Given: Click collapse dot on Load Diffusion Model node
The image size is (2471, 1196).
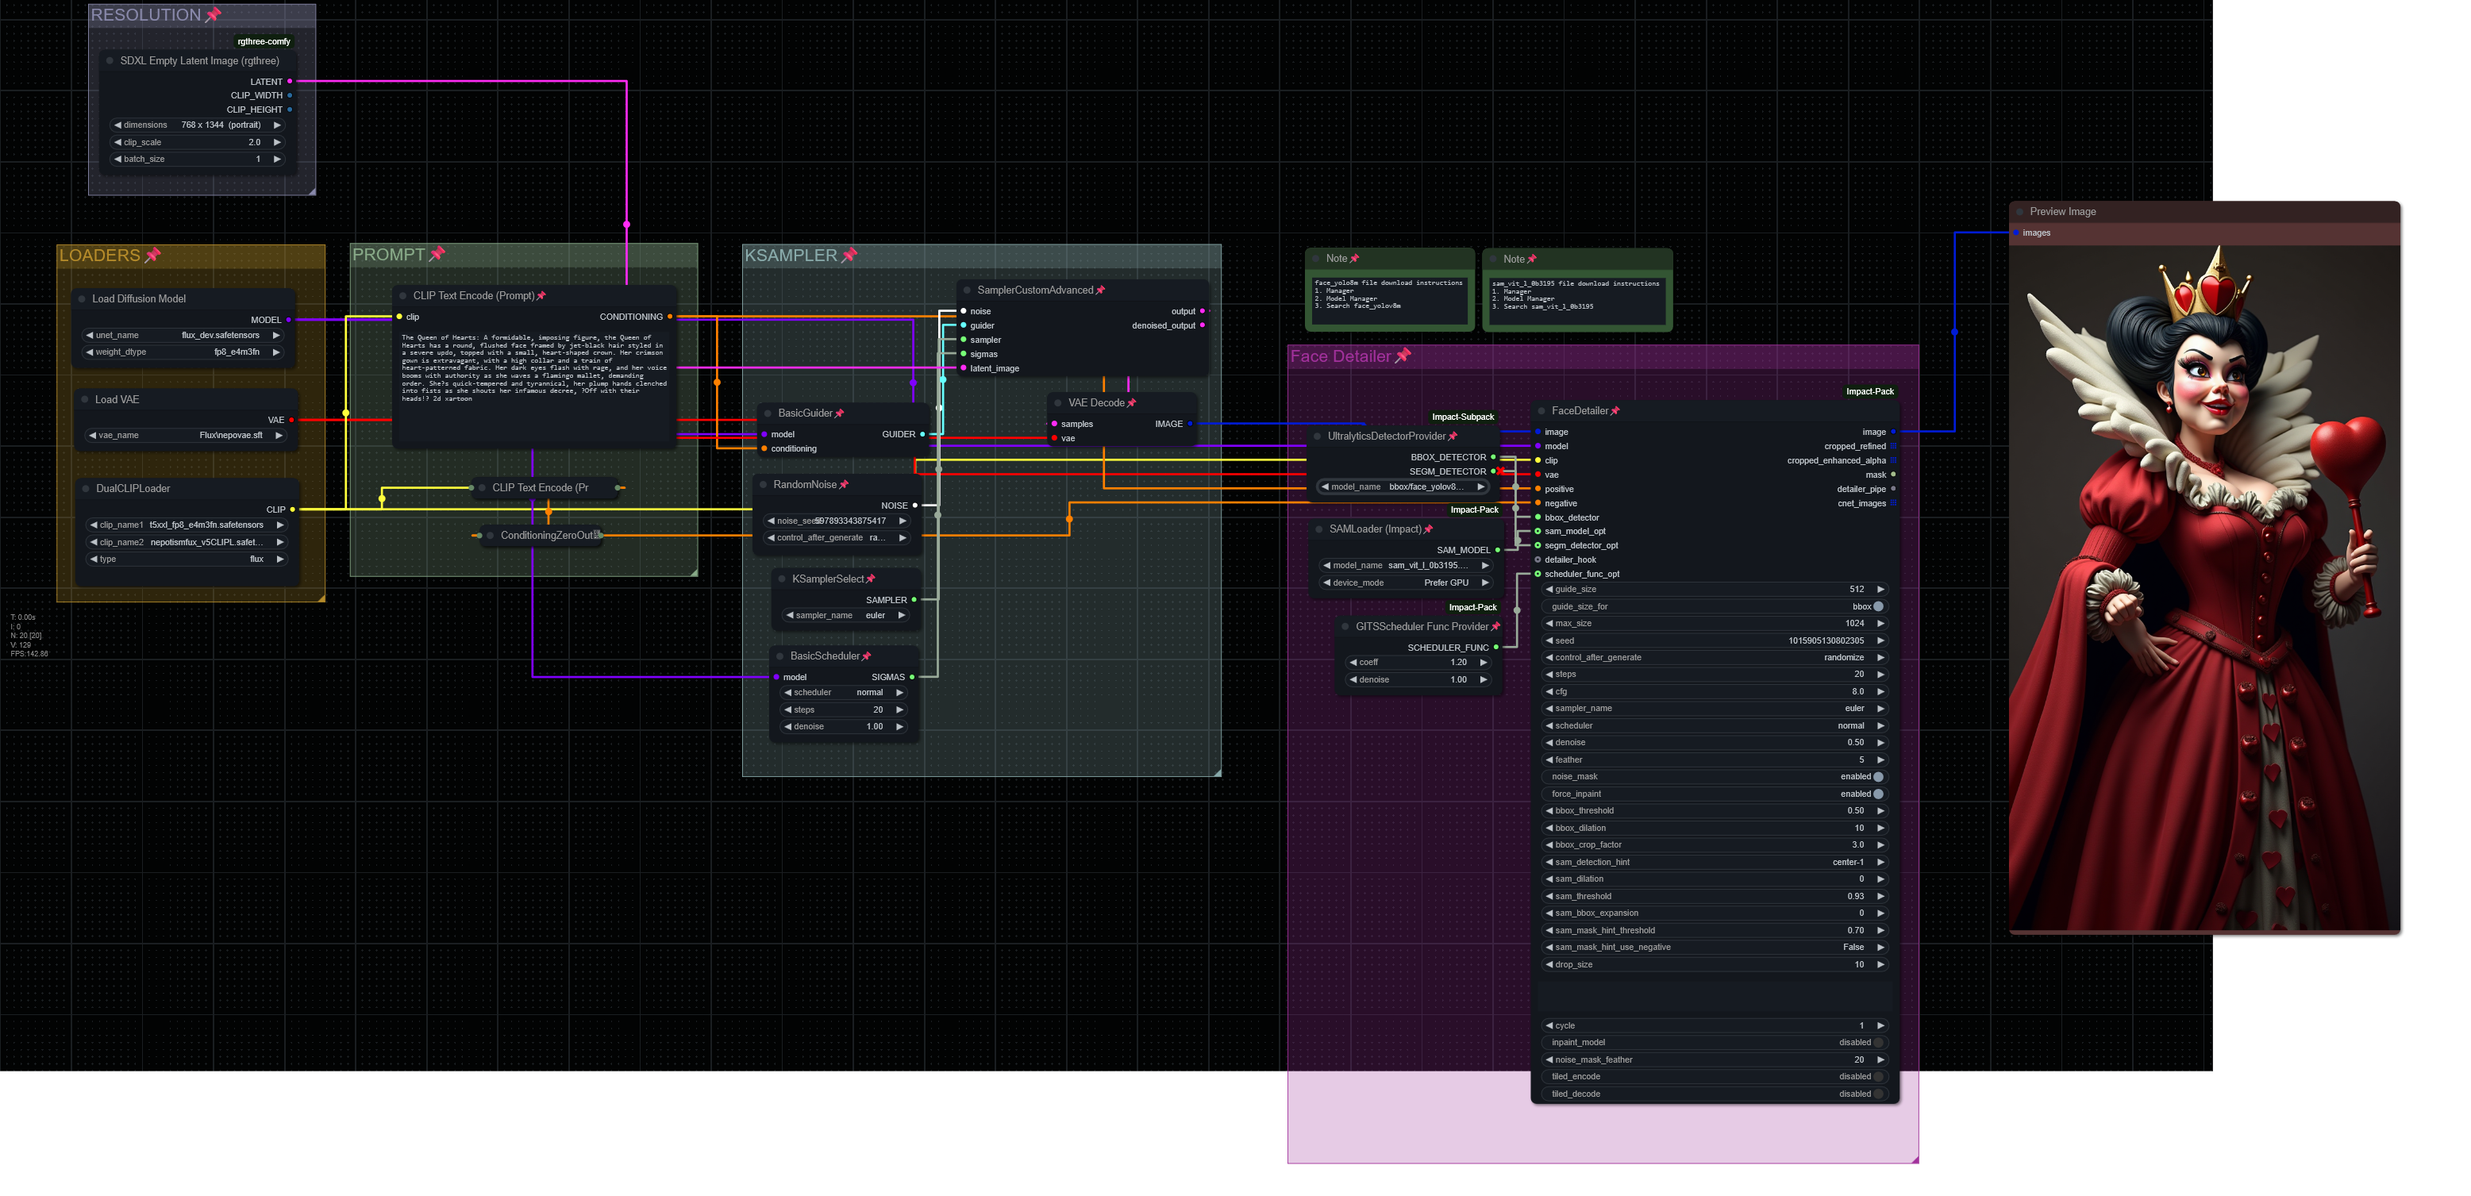Looking at the screenshot, I should tap(83, 299).
